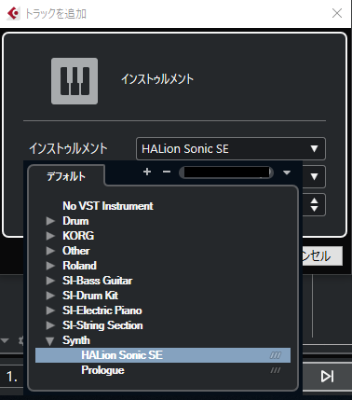
Task: Choose Prologue in the Synth list
Action: pos(163,370)
